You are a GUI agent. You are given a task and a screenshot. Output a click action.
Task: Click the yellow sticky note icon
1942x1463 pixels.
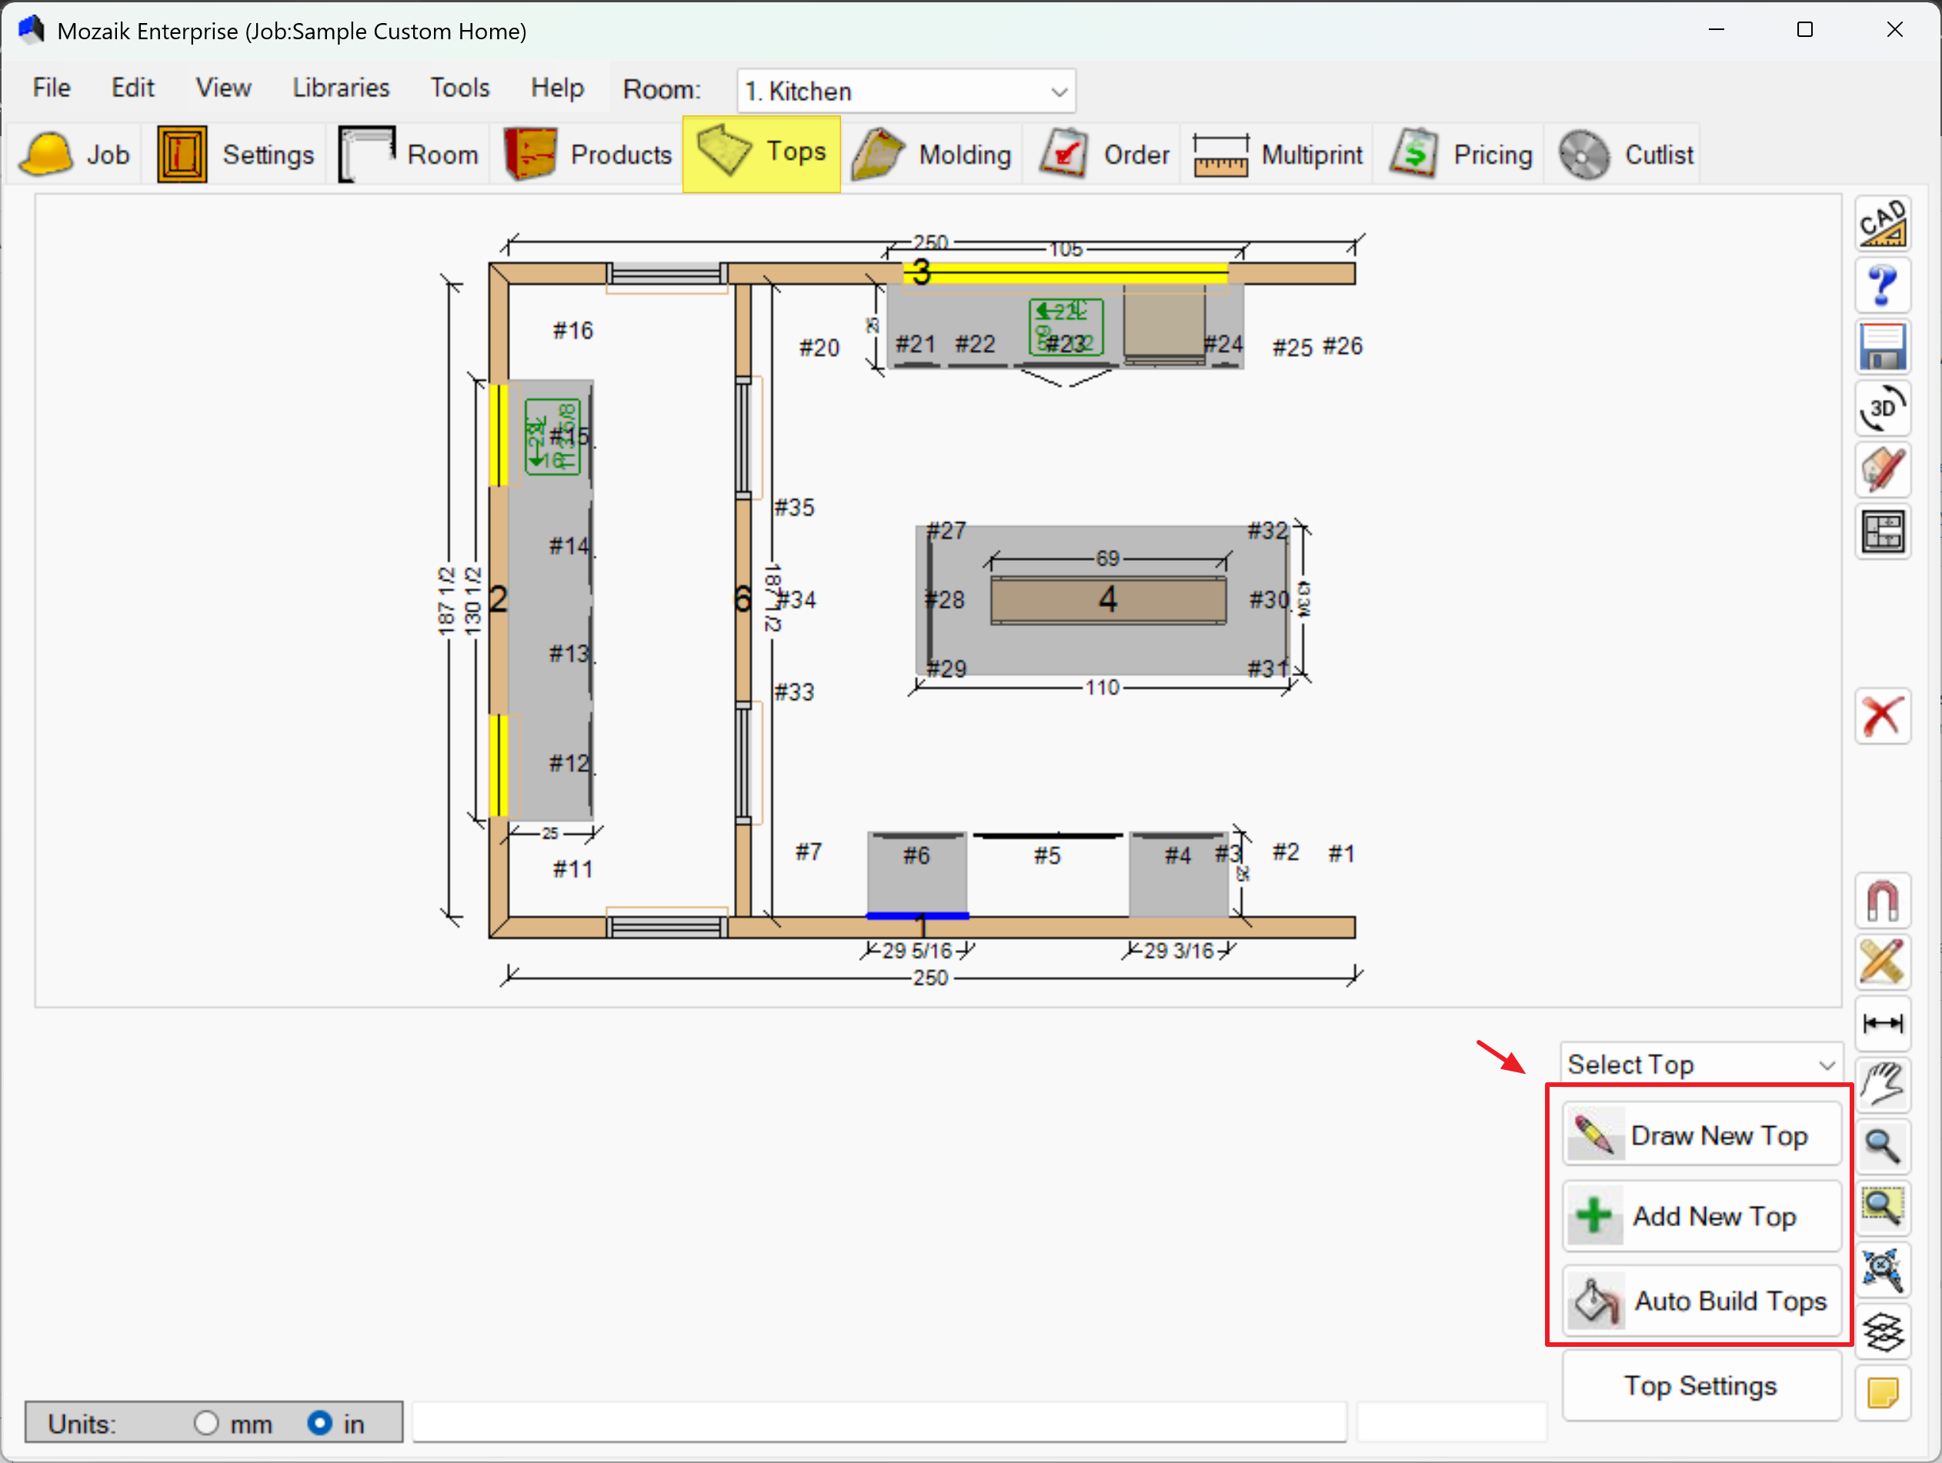pyautogui.click(x=1882, y=1393)
